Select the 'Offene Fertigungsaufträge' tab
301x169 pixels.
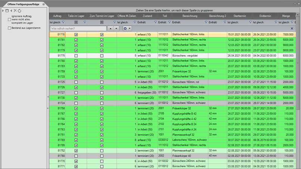[x=21, y=4]
